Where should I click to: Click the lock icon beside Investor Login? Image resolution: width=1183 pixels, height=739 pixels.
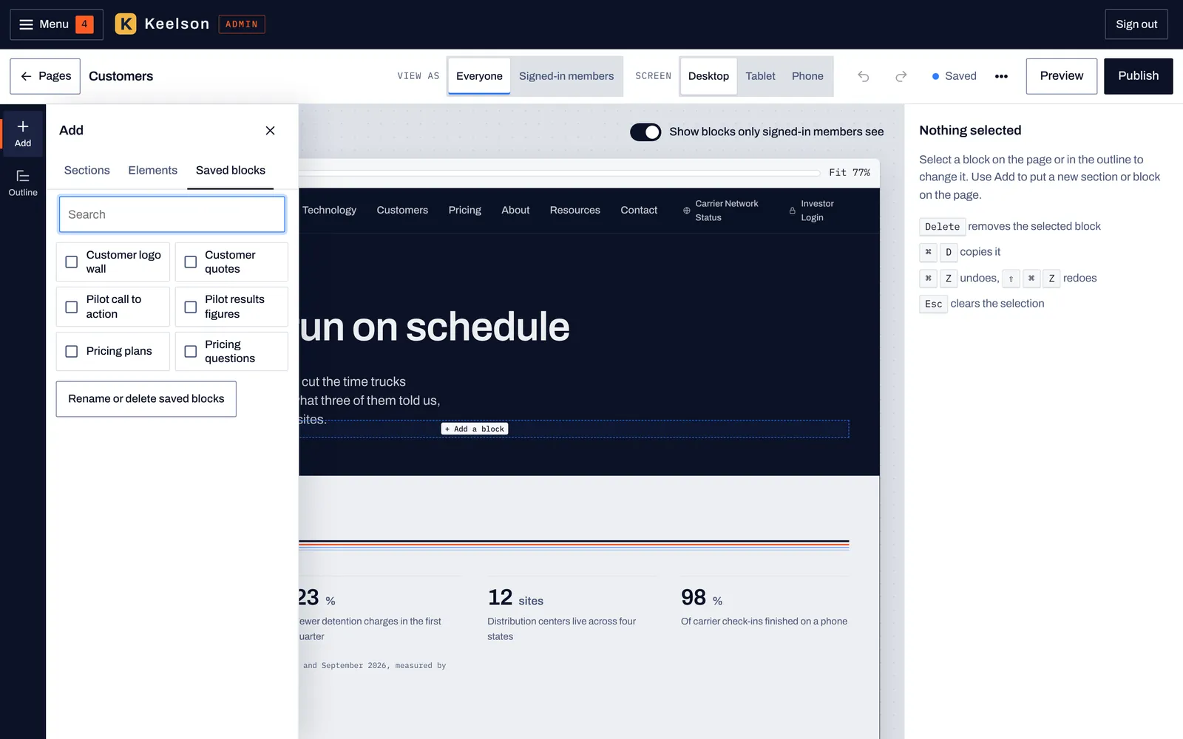pyautogui.click(x=792, y=211)
